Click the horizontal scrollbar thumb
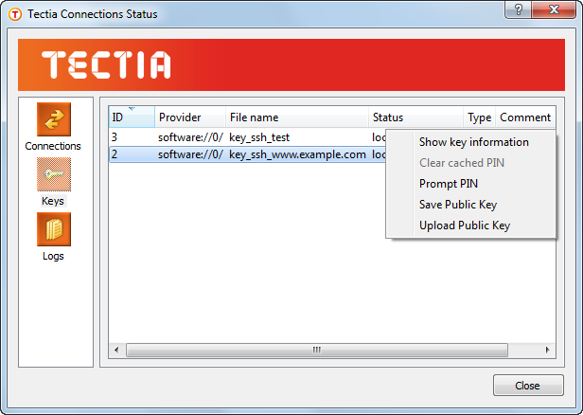 (317, 350)
